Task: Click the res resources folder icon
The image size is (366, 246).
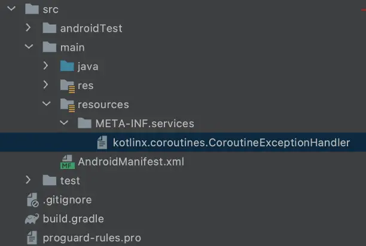Action: [x=67, y=85]
